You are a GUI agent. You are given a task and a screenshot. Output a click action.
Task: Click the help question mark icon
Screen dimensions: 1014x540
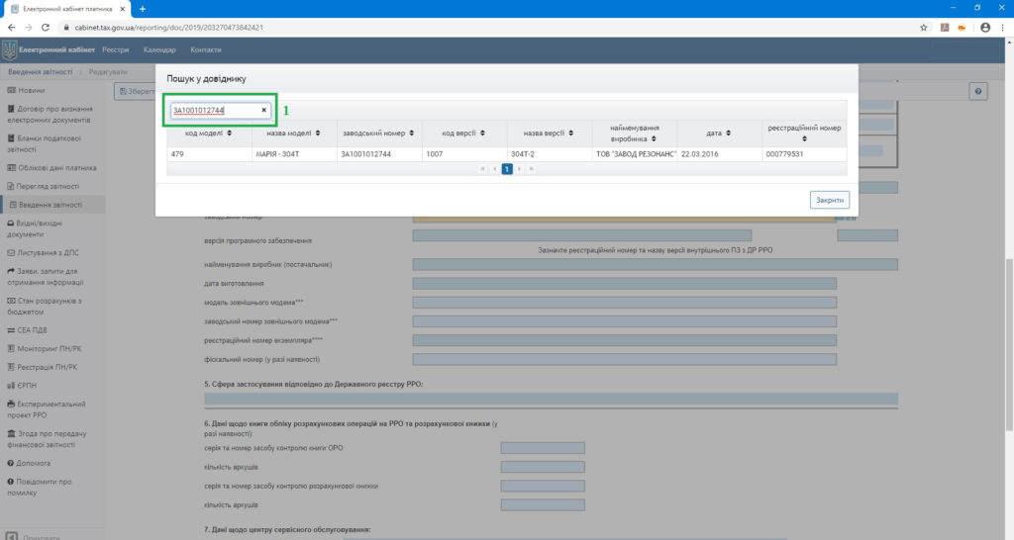977,91
